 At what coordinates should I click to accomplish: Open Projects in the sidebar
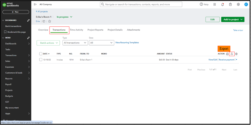[x=9, y=90]
